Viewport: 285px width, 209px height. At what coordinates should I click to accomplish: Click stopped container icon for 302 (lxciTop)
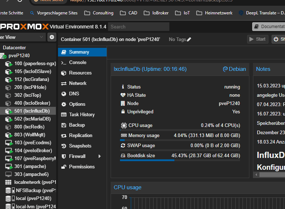[8, 95]
